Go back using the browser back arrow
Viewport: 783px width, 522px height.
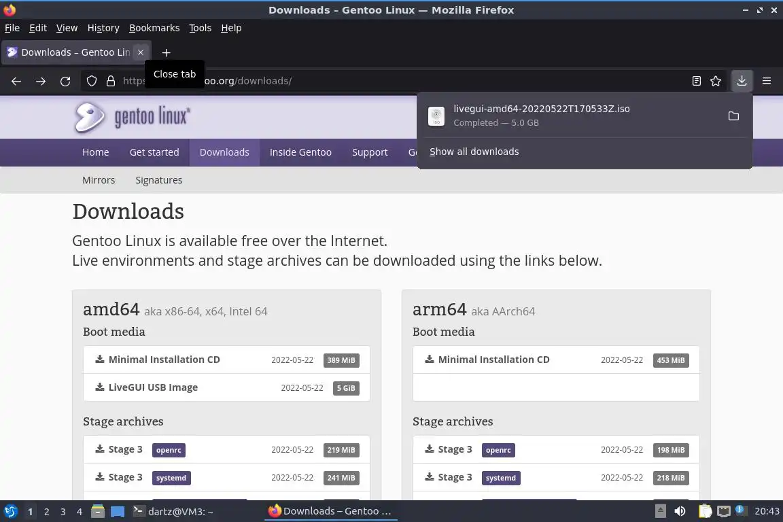(16, 81)
